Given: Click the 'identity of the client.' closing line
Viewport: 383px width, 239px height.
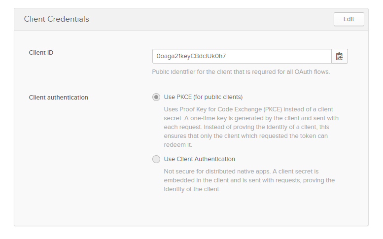Looking at the screenshot, I should click(192, 189).
